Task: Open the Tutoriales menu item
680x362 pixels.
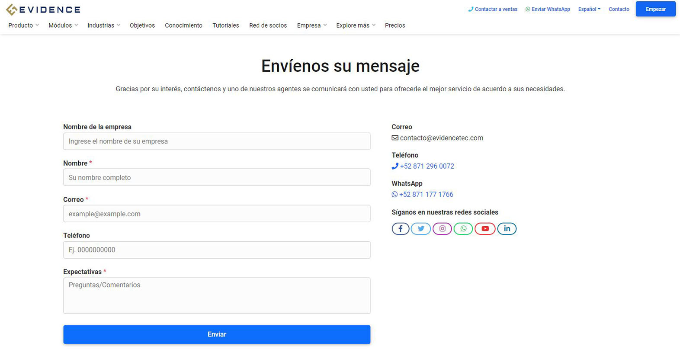Action: pyautogui.click(x=226, y=26)
